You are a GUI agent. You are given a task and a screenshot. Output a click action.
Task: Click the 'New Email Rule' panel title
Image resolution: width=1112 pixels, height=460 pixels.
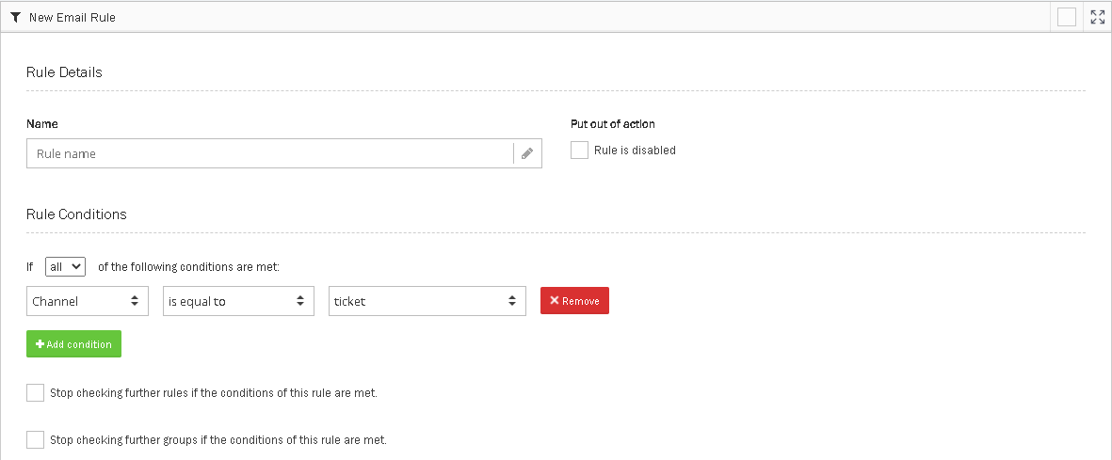(73, 17)
